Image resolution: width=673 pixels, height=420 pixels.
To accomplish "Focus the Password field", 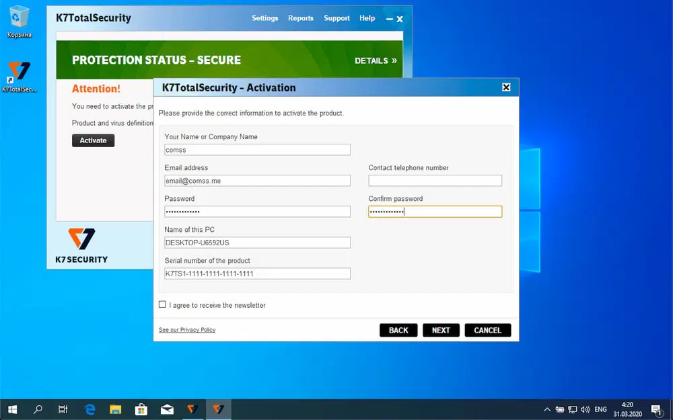I will 257,211.
